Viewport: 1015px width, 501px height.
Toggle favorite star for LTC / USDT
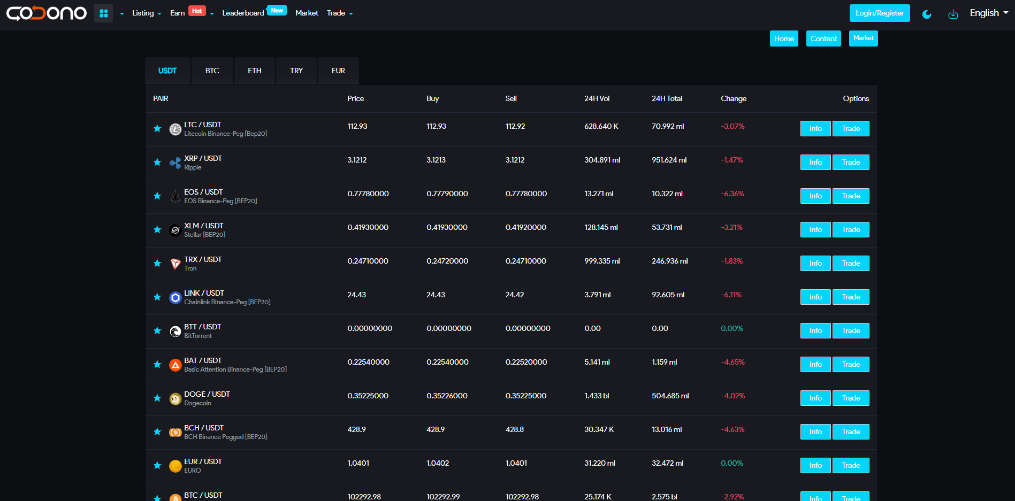click(x=157, y=128)
